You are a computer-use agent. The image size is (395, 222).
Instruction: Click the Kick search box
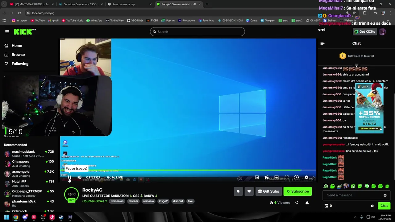pyautogui.click(x=197, y=32)
